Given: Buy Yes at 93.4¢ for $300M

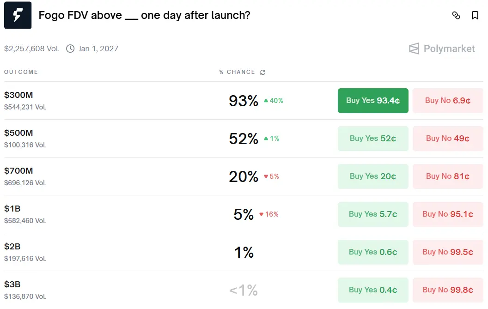Looking at the screenshot, I should click(x=373, y=101).
